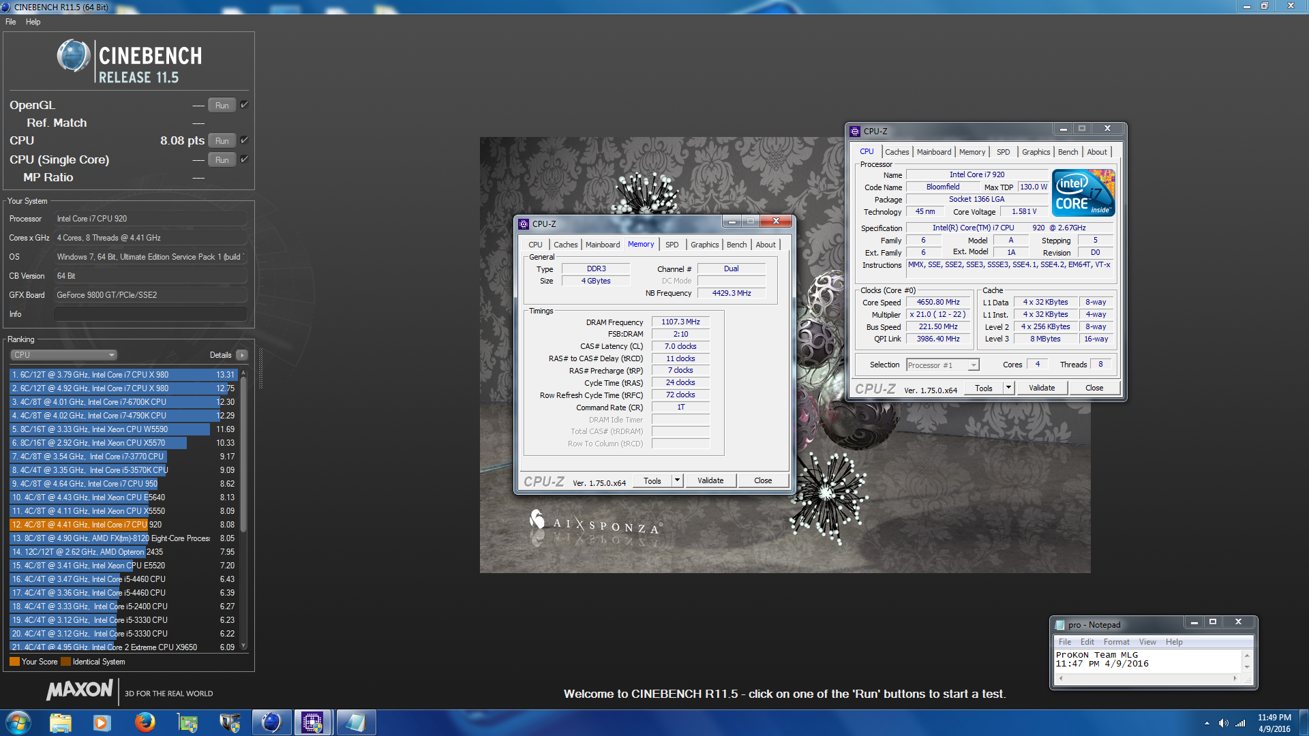Click Close button in CPU-Z Memory window

pyautogui.click(x=763, y=480)
